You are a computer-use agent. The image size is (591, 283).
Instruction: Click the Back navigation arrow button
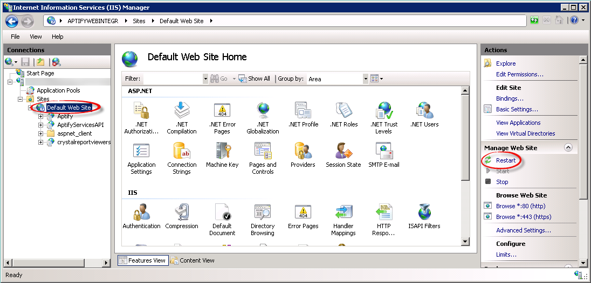tap(12, 21)
